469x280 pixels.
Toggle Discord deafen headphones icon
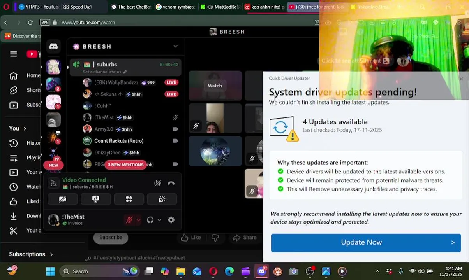tap(150, 220)
